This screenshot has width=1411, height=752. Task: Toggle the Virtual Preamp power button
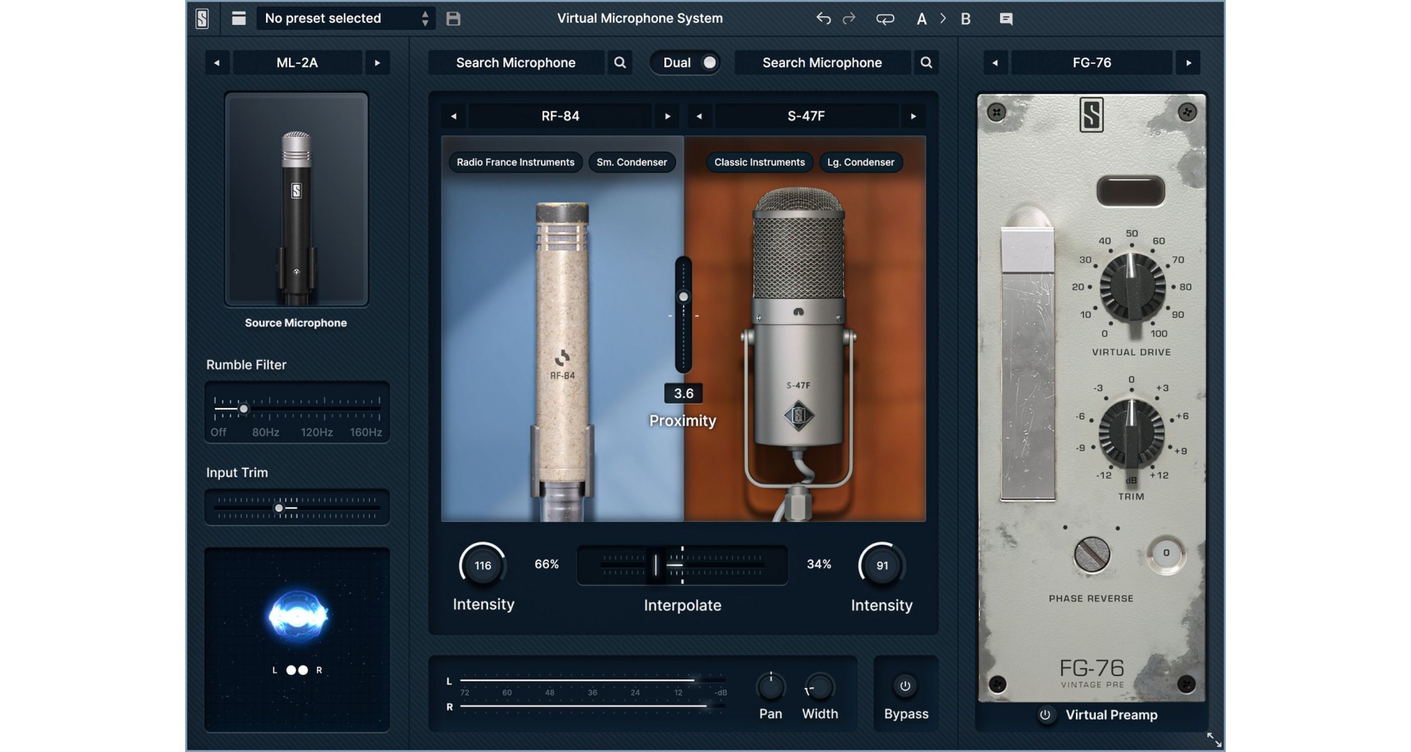(x=1045, y=715)
